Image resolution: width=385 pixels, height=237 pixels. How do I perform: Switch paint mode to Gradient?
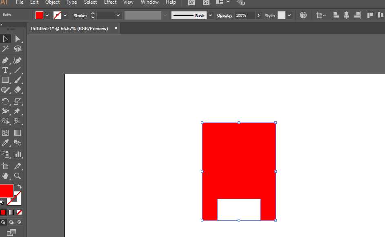point(11,212)
